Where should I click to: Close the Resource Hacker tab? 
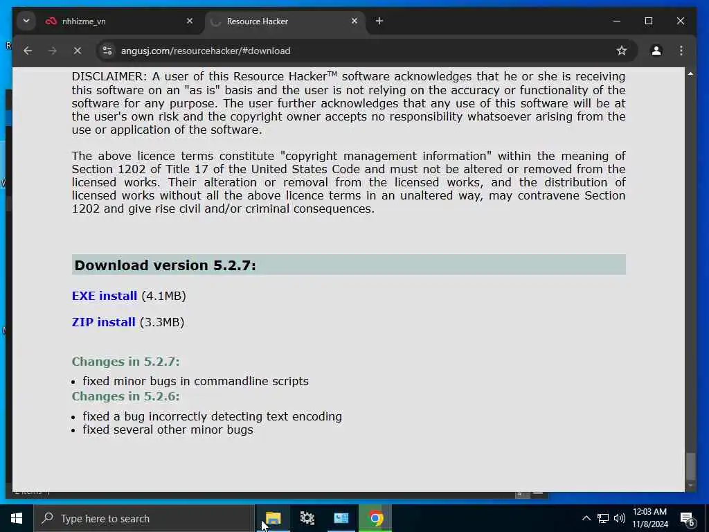tap(354, 21)
